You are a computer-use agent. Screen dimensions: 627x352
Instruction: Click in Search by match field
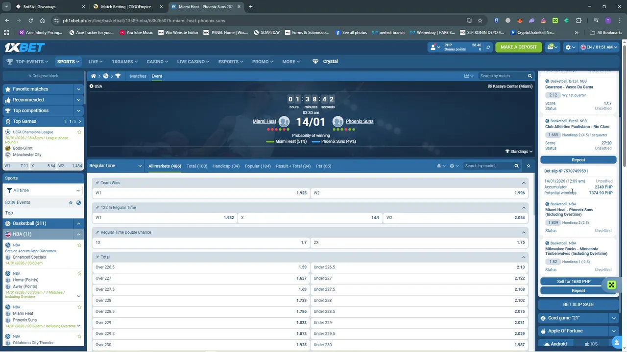point(502,76)
